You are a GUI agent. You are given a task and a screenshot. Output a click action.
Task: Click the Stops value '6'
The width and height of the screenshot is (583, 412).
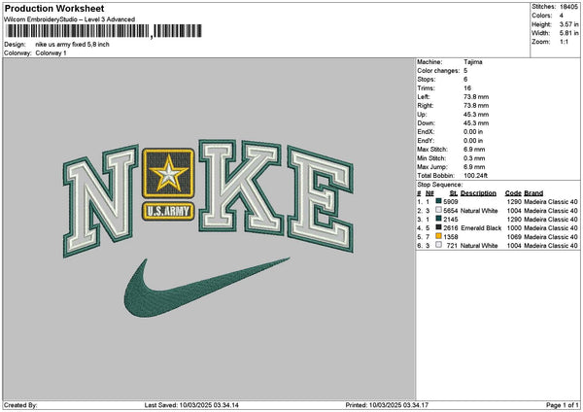click(x=465, y=80)
